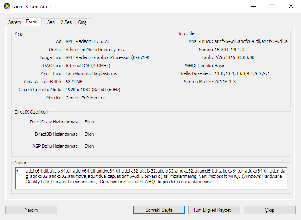301x220 pixels.
Task: Click AGP Doku Hızlandırması Etkin status
Action: [89, 146]
